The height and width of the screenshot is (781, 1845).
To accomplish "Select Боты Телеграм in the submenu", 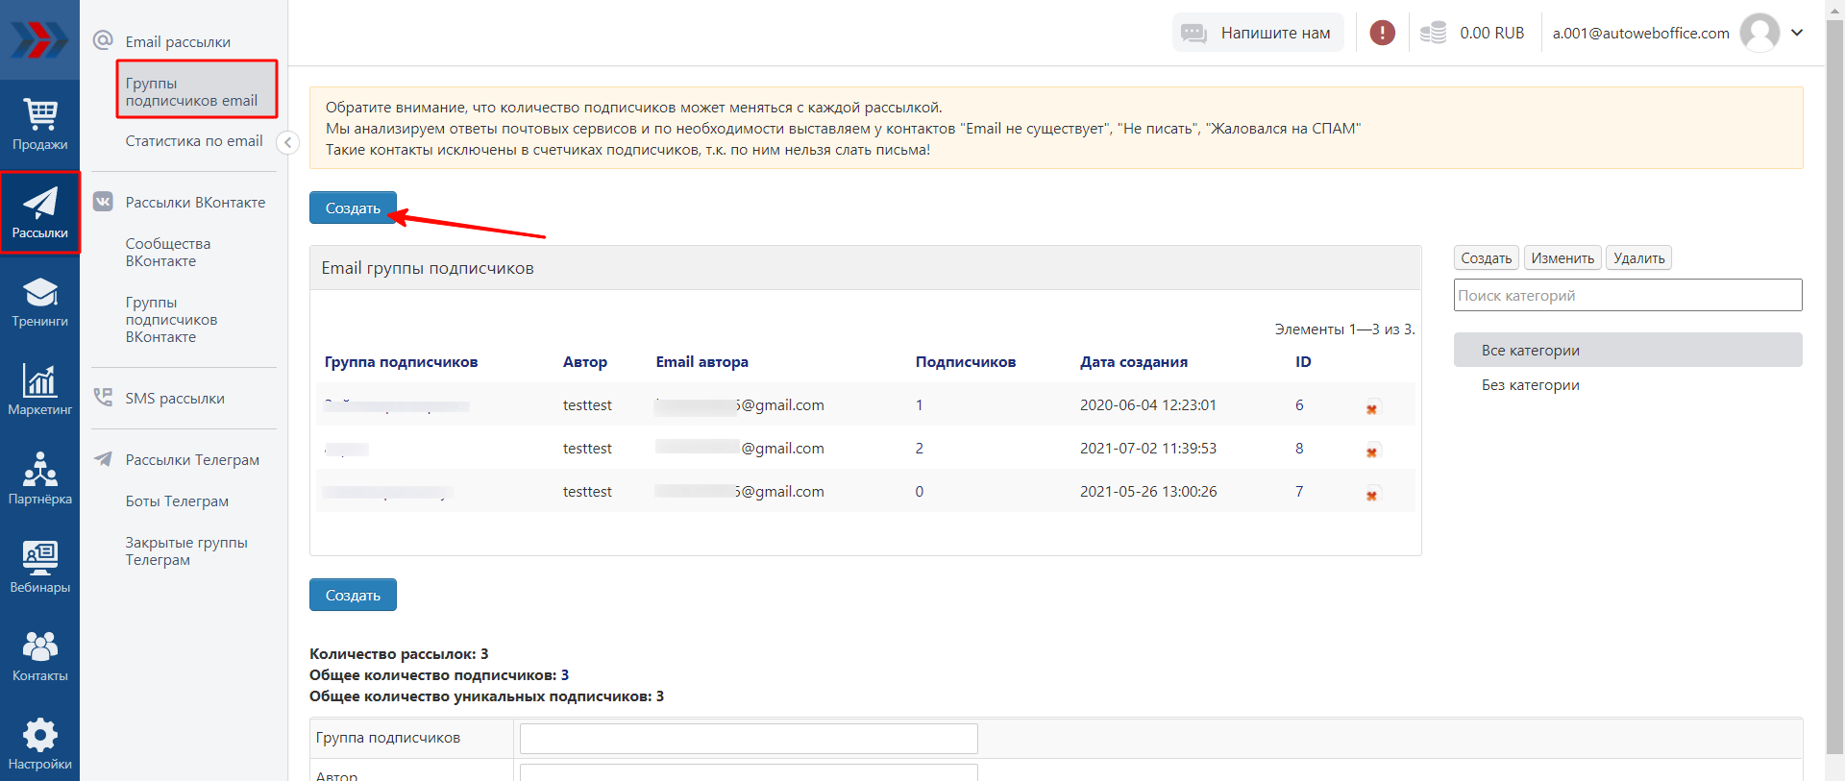I will point(177,501).
